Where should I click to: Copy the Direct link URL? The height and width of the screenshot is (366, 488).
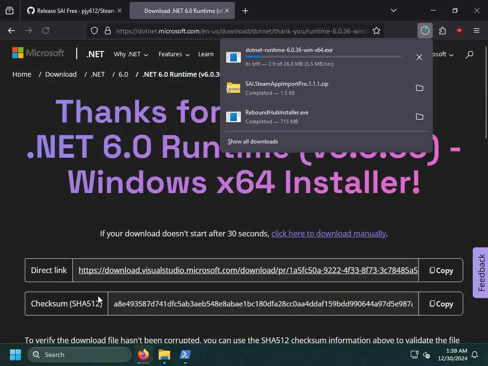coord(441,270)
